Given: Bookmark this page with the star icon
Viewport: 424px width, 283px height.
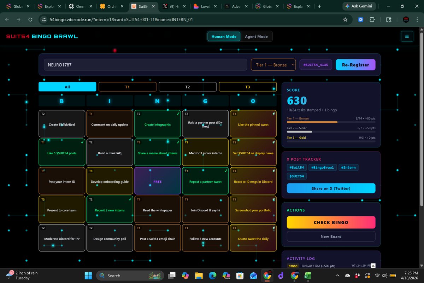Looking at the screenshot, I should click(345, 20).
